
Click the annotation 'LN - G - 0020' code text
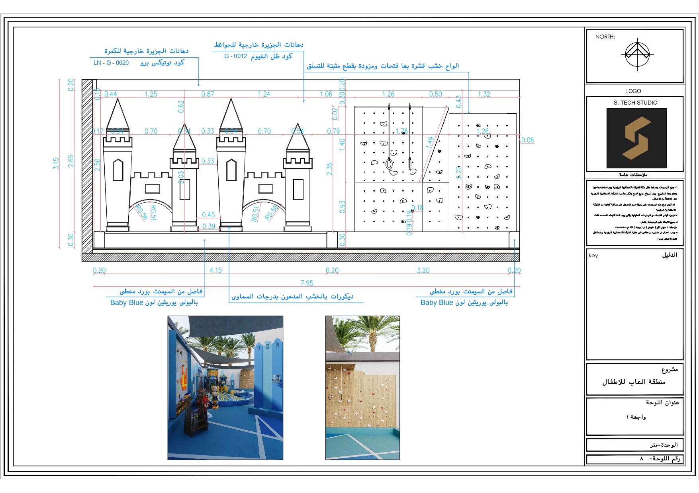[x=111, y=63]
